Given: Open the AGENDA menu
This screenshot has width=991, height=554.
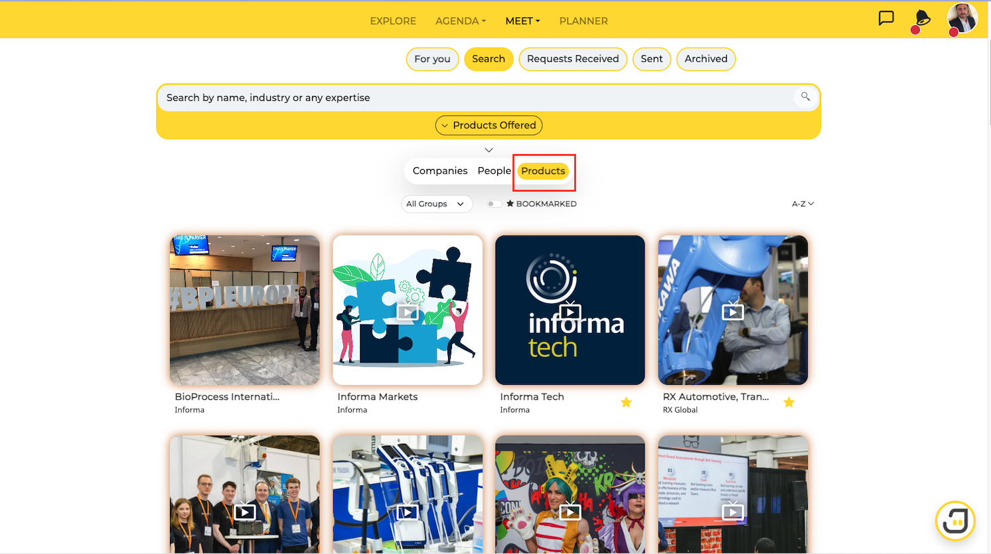Looking at the screenshot, I should [x=461, y=21].
